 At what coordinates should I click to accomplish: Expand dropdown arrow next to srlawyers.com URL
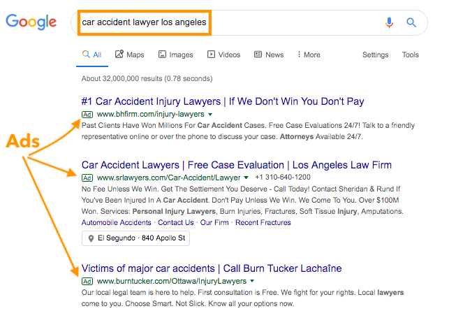coord(246,178)
